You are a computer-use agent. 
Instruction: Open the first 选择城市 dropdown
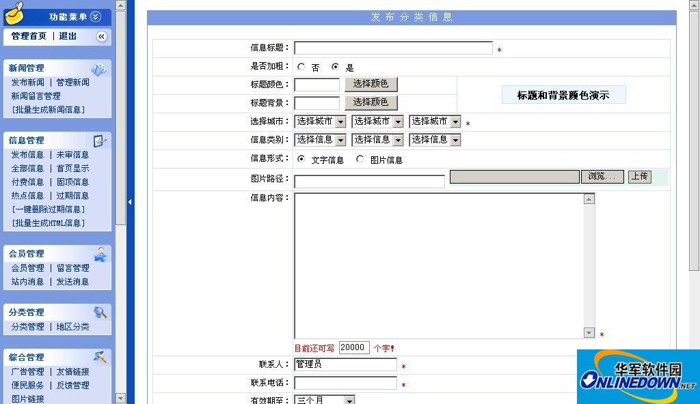click(320, 121)
